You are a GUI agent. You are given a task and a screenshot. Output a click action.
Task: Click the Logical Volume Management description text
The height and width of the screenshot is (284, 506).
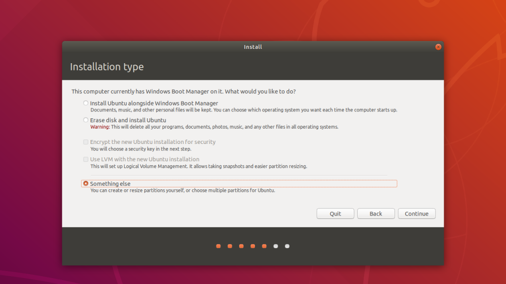[x=199, y=167]
